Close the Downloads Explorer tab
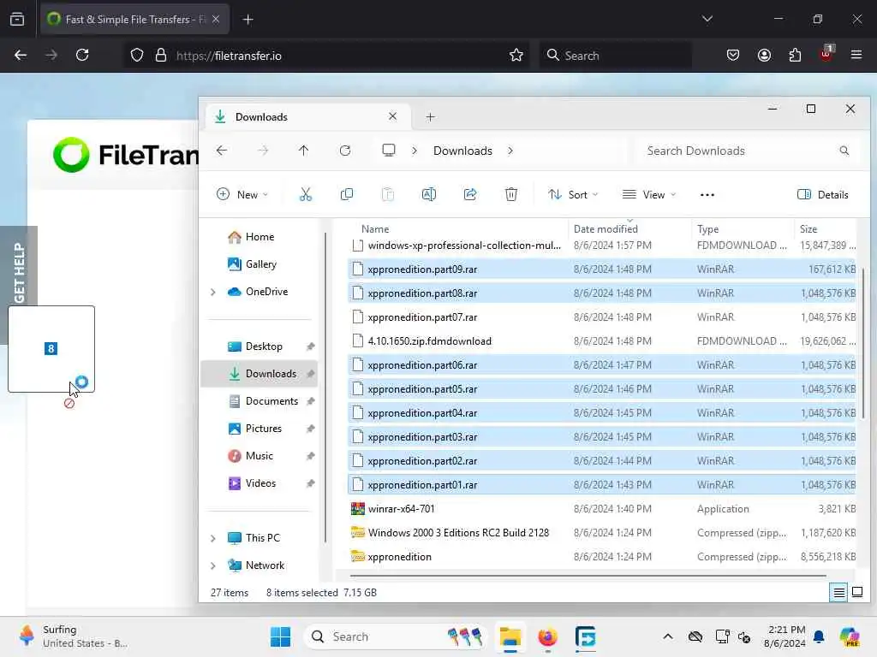 [392, 116]
